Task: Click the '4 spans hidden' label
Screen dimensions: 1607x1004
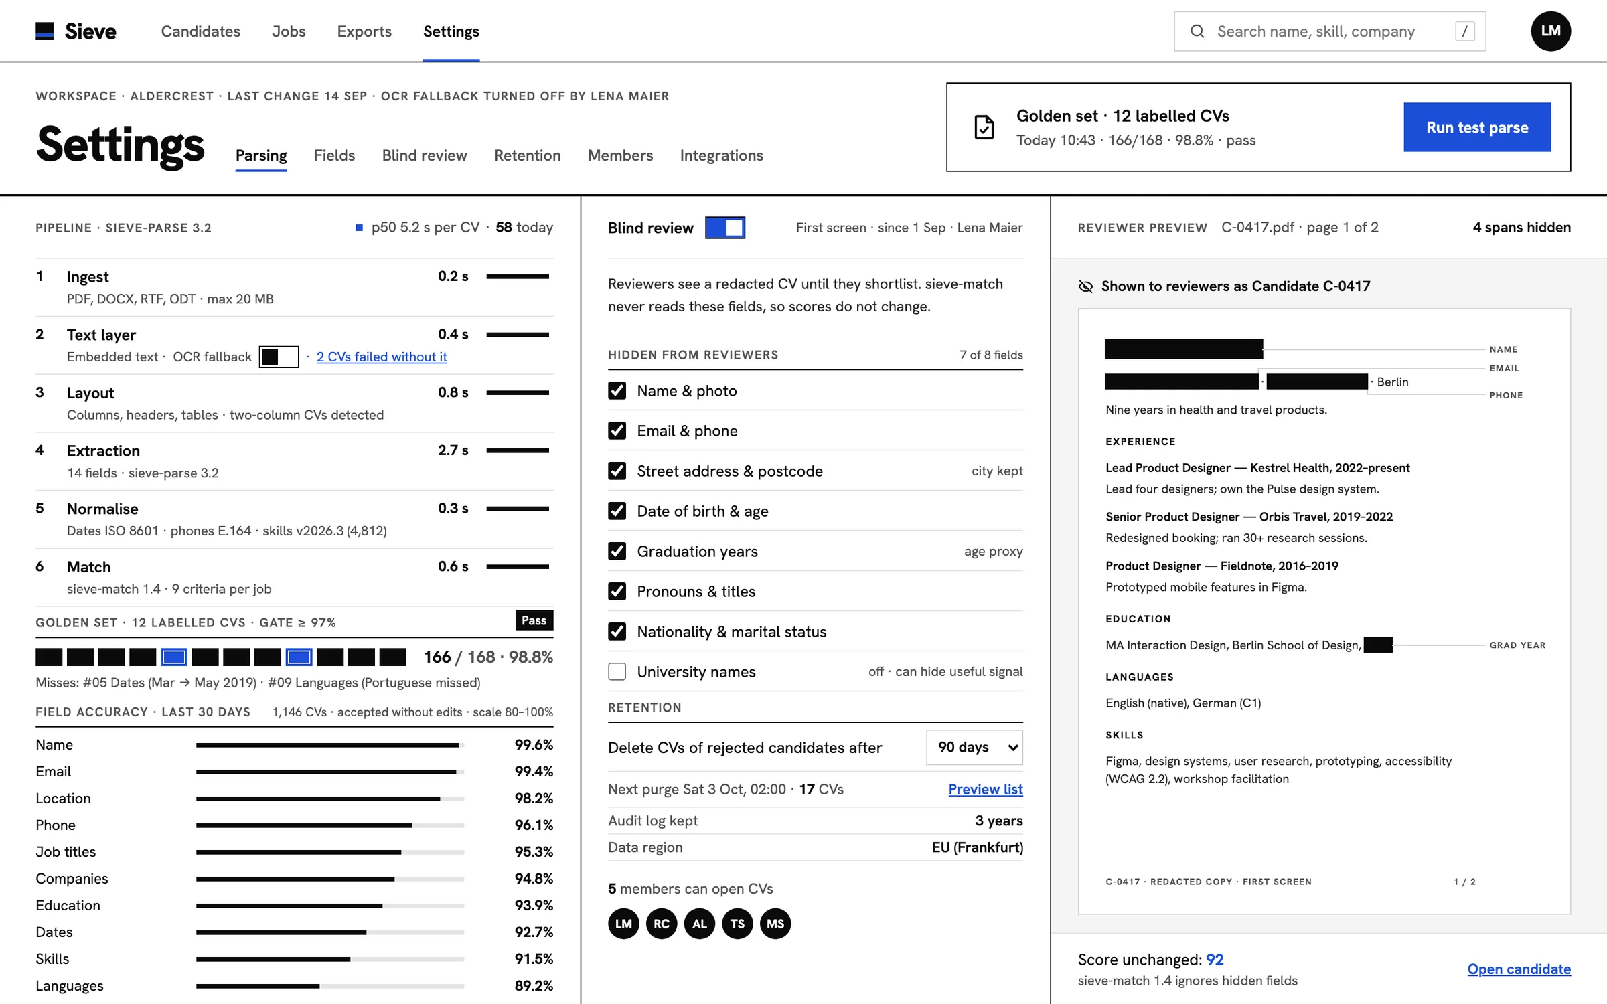Action: coord(1521,228)
